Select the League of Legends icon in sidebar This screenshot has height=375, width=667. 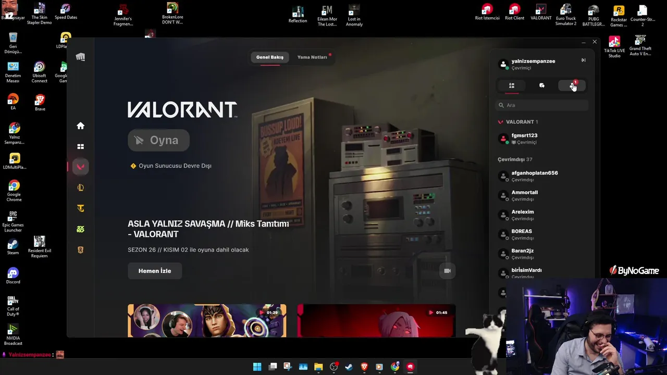[80, 187]
